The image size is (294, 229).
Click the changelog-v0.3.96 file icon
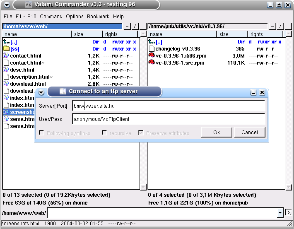pyautogui.click(x=152, y=49)
